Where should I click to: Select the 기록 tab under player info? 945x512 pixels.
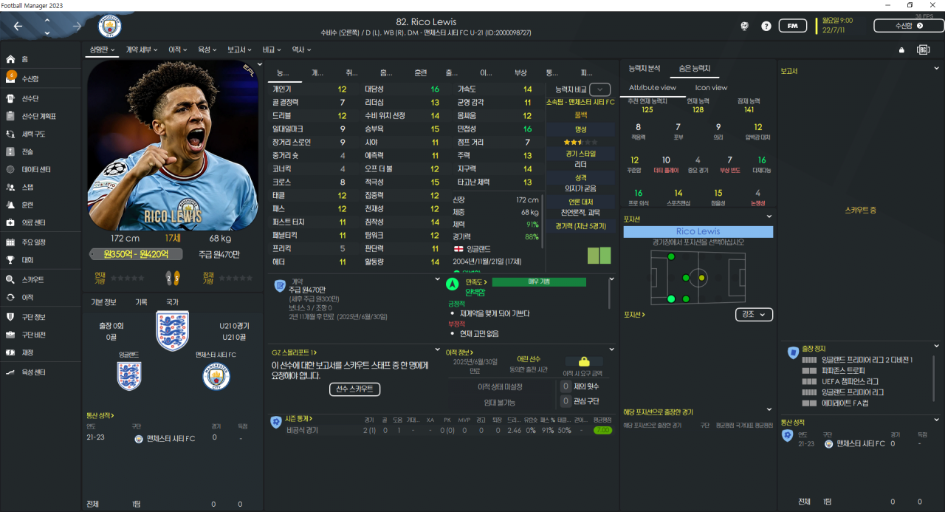[140, 302]
